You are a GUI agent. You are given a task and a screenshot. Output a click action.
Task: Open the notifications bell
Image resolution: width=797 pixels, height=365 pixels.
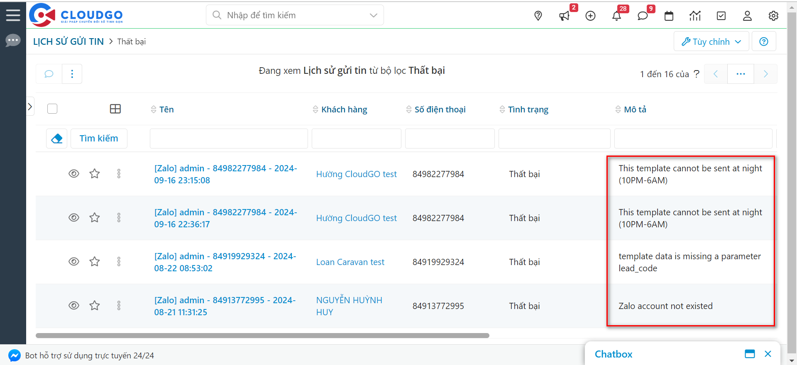[616, 16]
